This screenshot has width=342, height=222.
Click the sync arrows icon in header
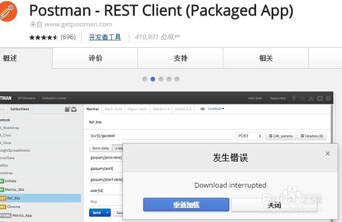pyautogui.click(x=302, y=98)
